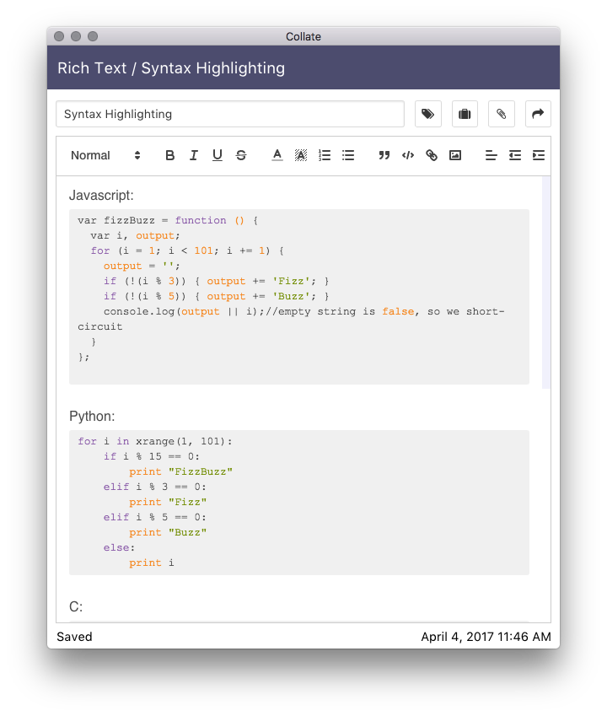Click the 'for (i = 1; i < 101' line
607x716 pixels.
click(x=187, y=250)
